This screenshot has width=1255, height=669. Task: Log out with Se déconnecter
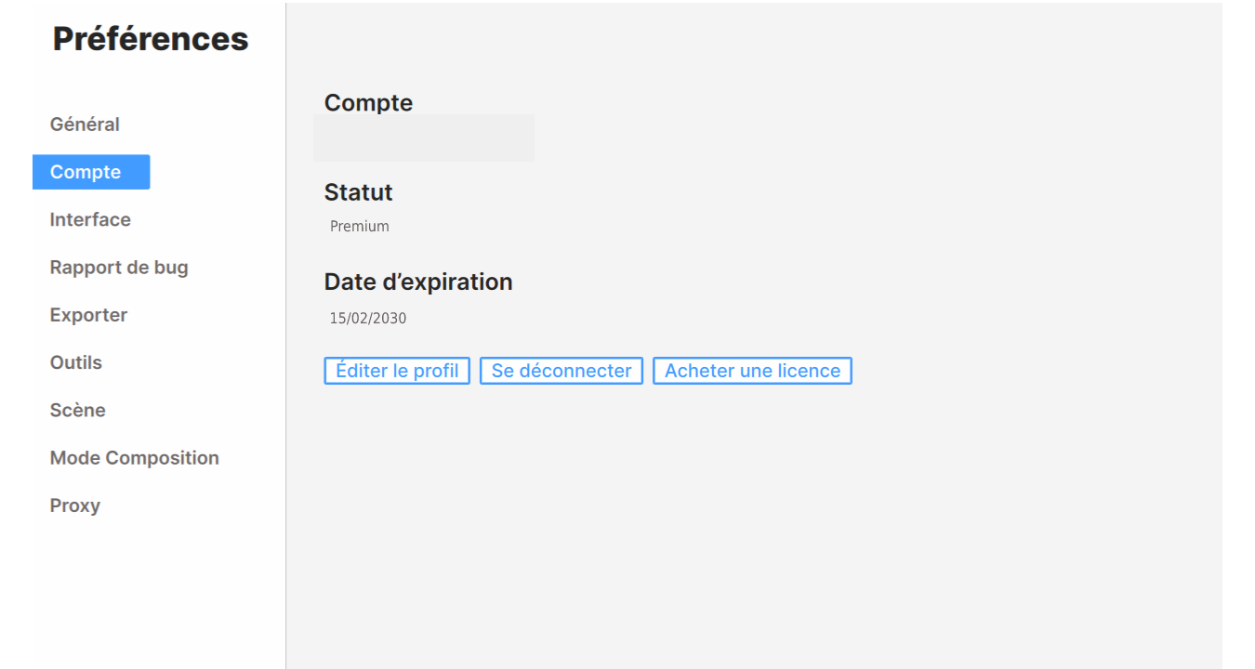click(x=561, y=371)
